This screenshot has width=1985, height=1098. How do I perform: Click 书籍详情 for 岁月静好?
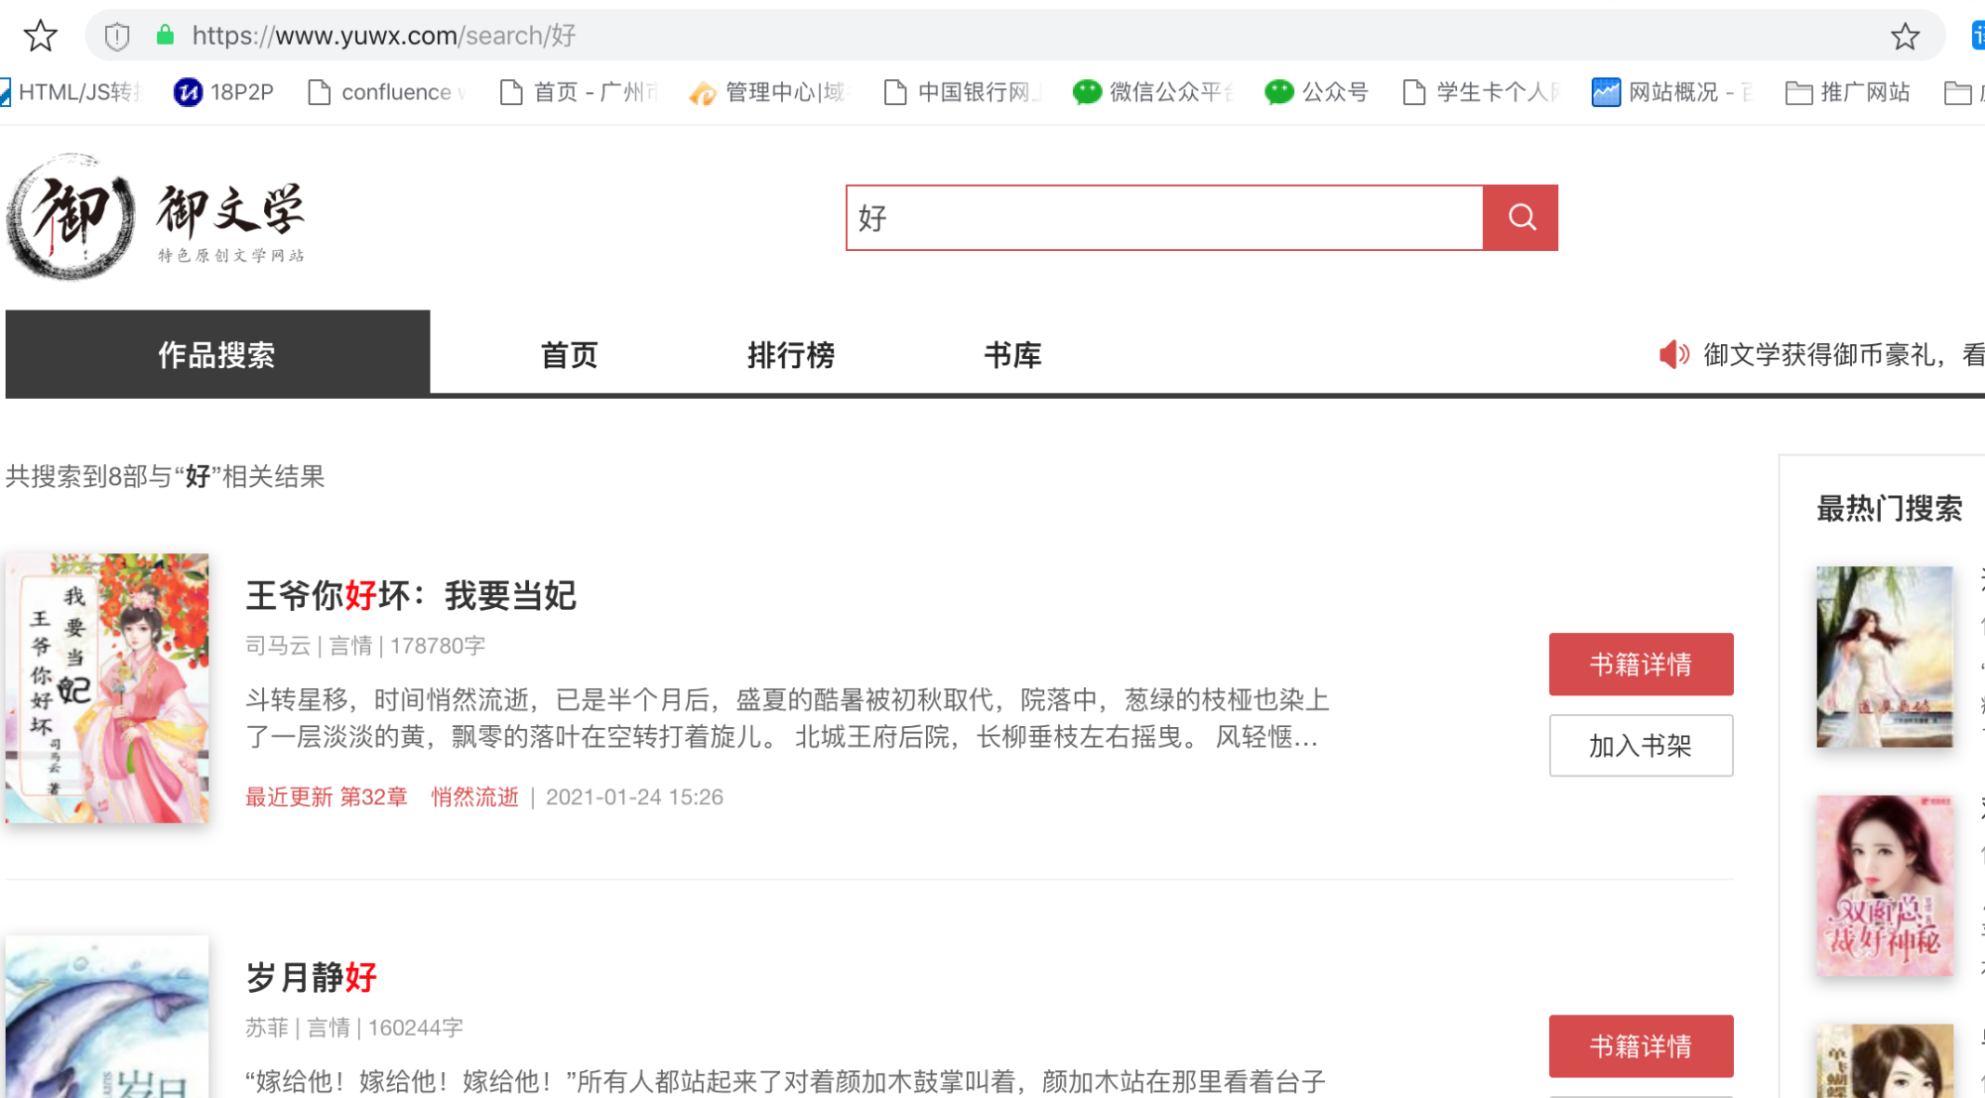pyautogui.click(x=1641, y=1045)
